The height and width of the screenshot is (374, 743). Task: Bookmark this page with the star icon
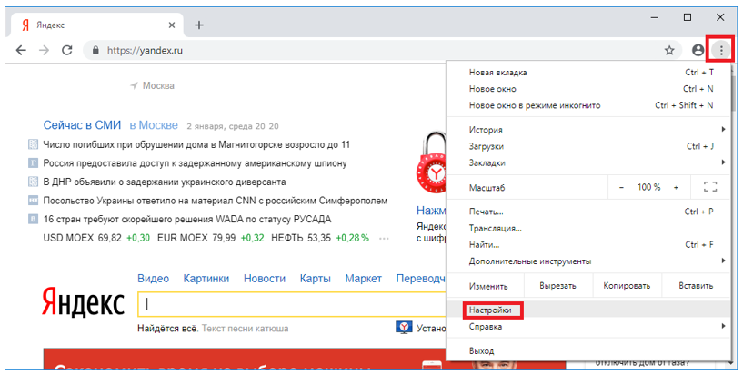coord(669,50)
